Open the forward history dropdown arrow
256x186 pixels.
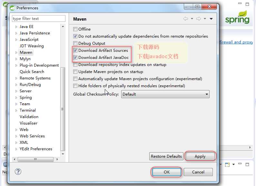205,19
